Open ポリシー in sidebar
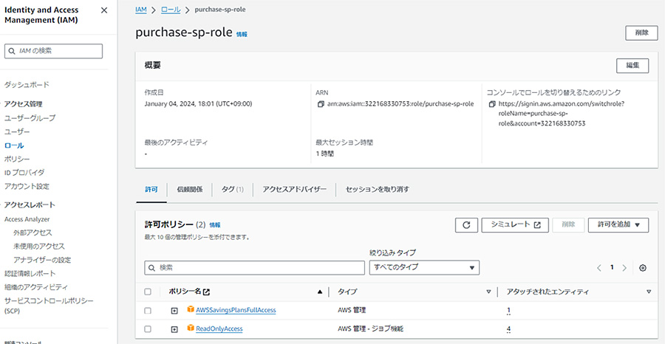This screenshot has width=665, height=344. (17, 159)
